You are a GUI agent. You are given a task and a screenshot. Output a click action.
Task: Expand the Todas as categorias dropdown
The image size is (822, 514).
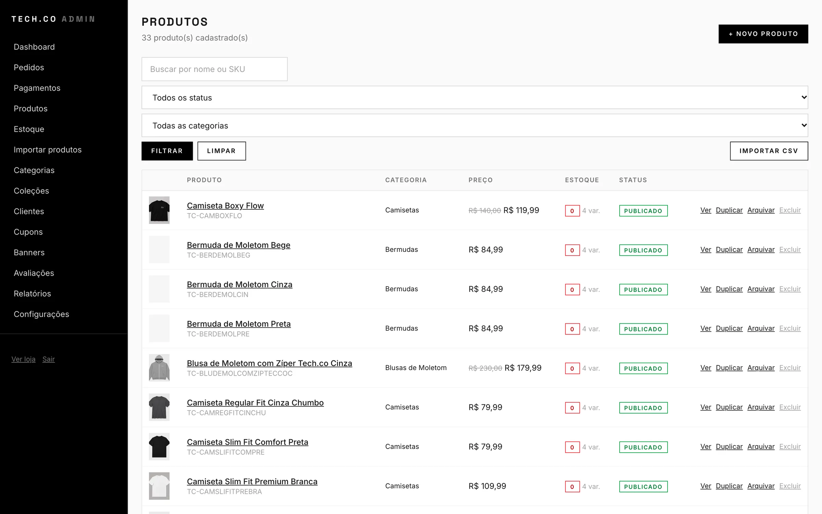475,125
